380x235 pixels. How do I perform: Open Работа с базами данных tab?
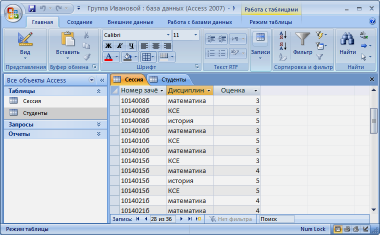click(199, 22)
